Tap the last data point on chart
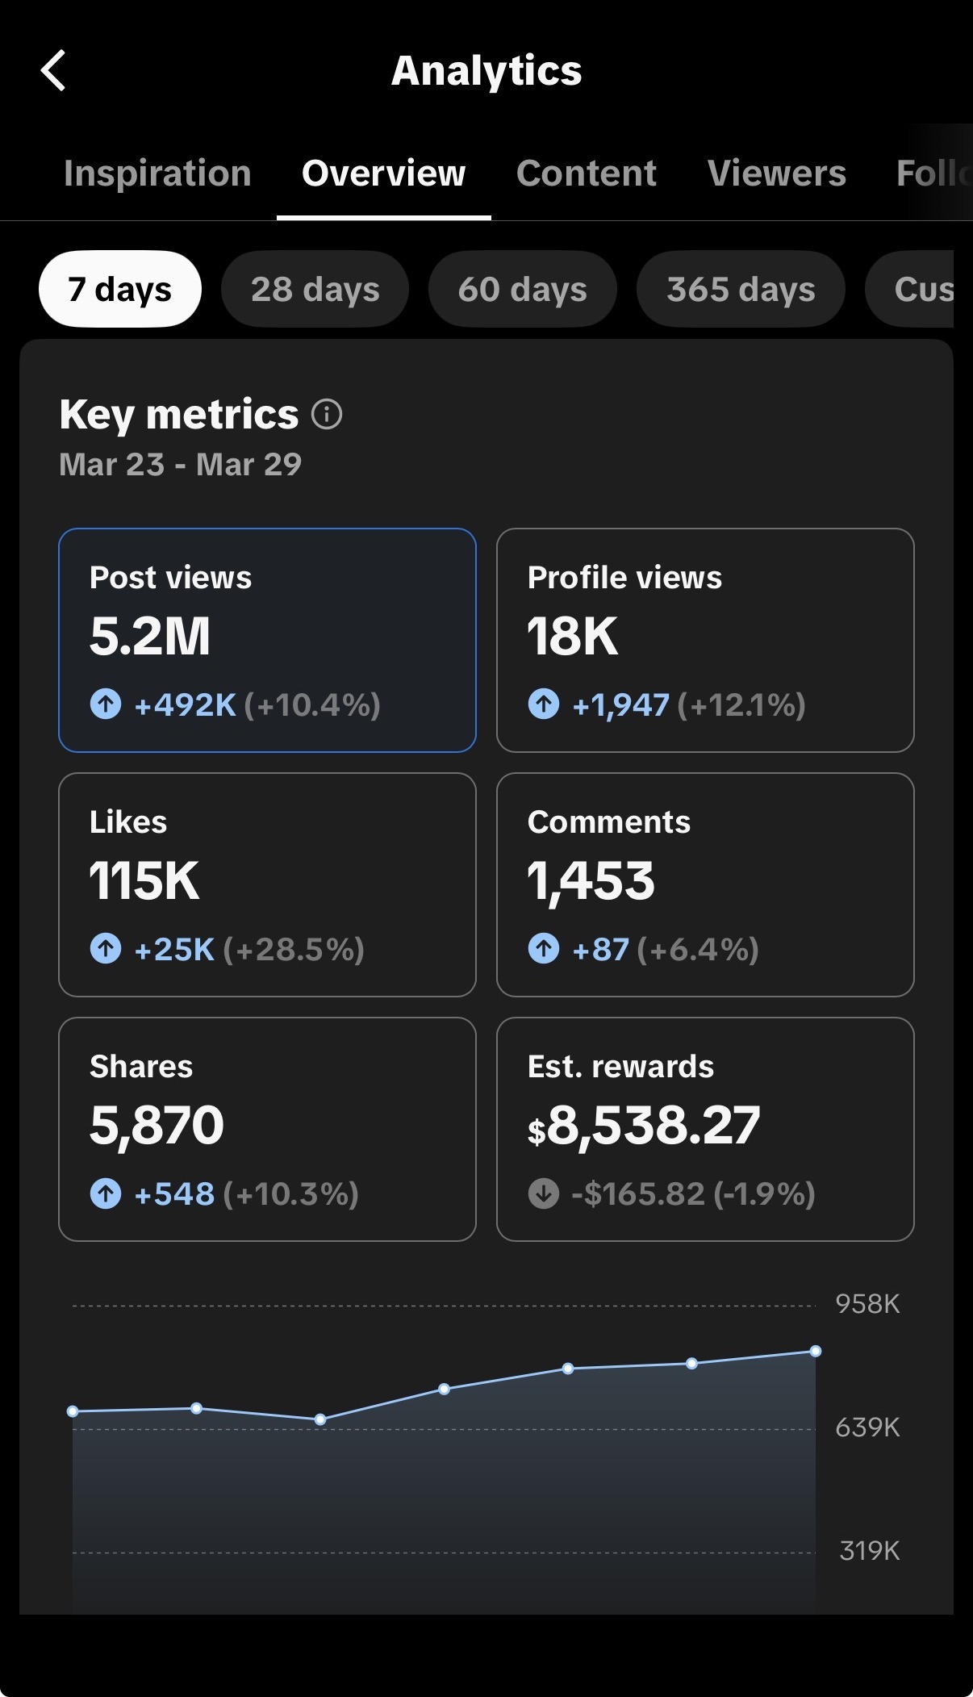Screen dimensions: 973x1697 (816, 1351)
